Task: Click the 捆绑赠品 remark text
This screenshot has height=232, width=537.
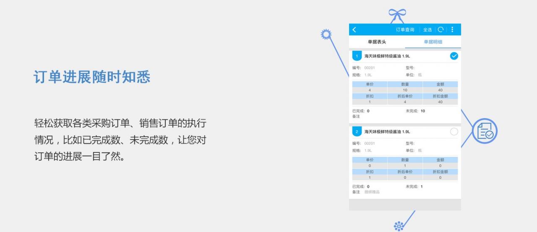Action: pyautogui.click(x=372, y=192)
